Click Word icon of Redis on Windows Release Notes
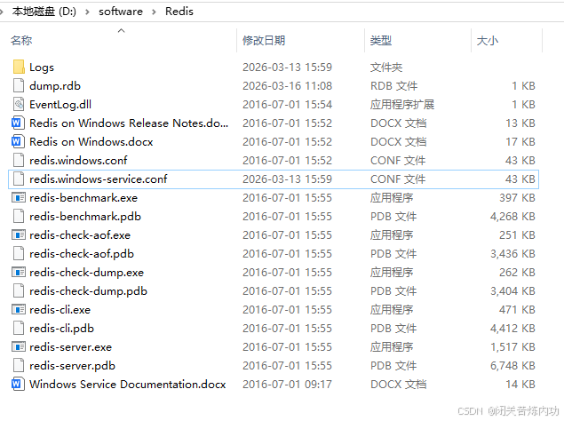 click(x=19, y=123)
